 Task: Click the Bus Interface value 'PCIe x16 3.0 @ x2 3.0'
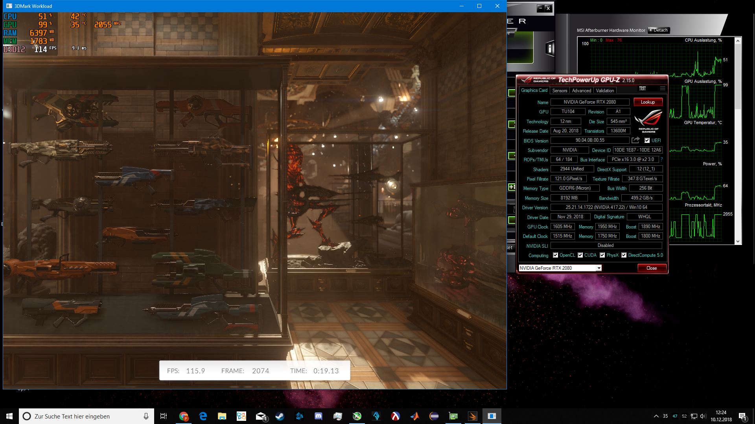pyautogui.click(x=633, y=159)
